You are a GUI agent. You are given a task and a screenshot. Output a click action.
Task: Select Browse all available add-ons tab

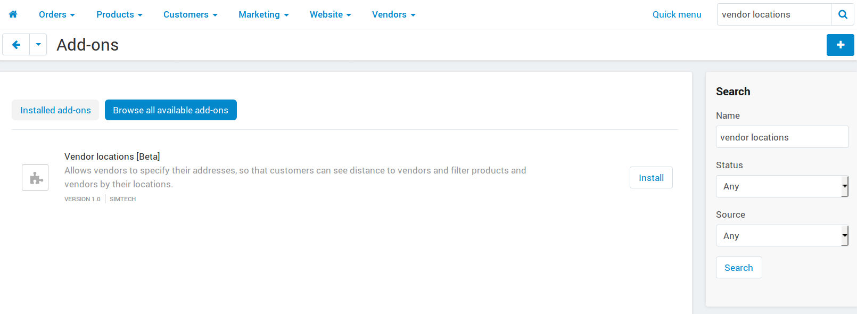(x=171, y=110)
